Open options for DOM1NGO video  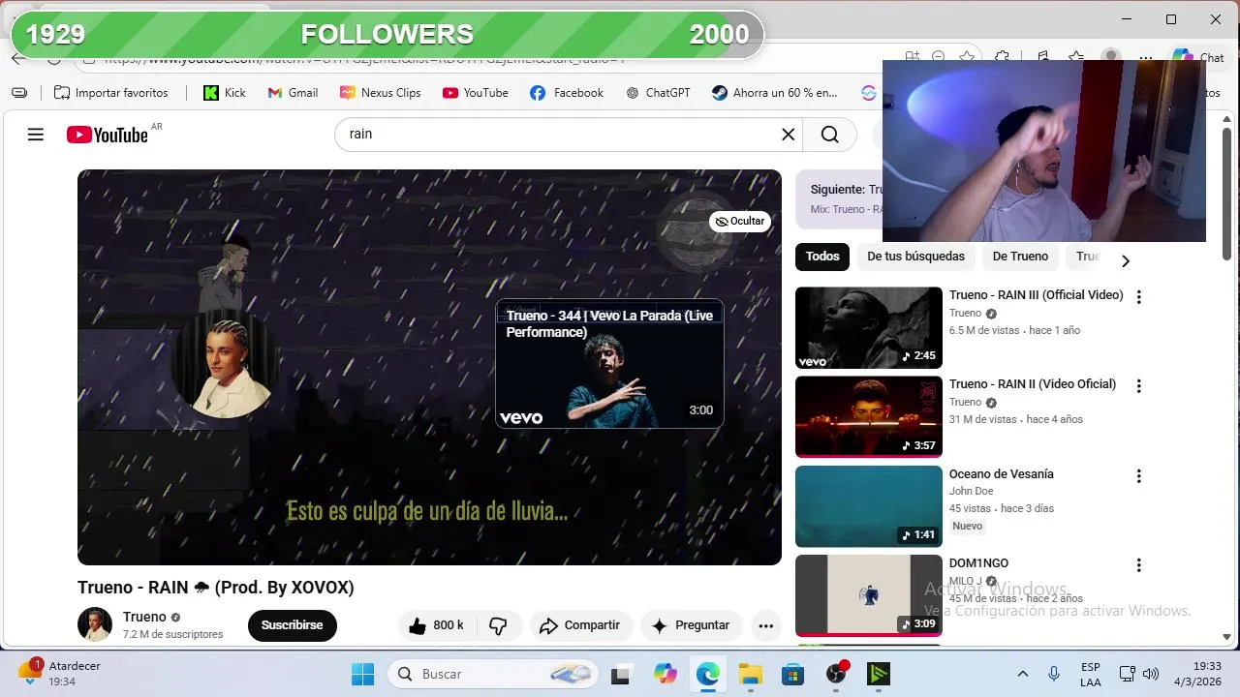pos(1139,565)
